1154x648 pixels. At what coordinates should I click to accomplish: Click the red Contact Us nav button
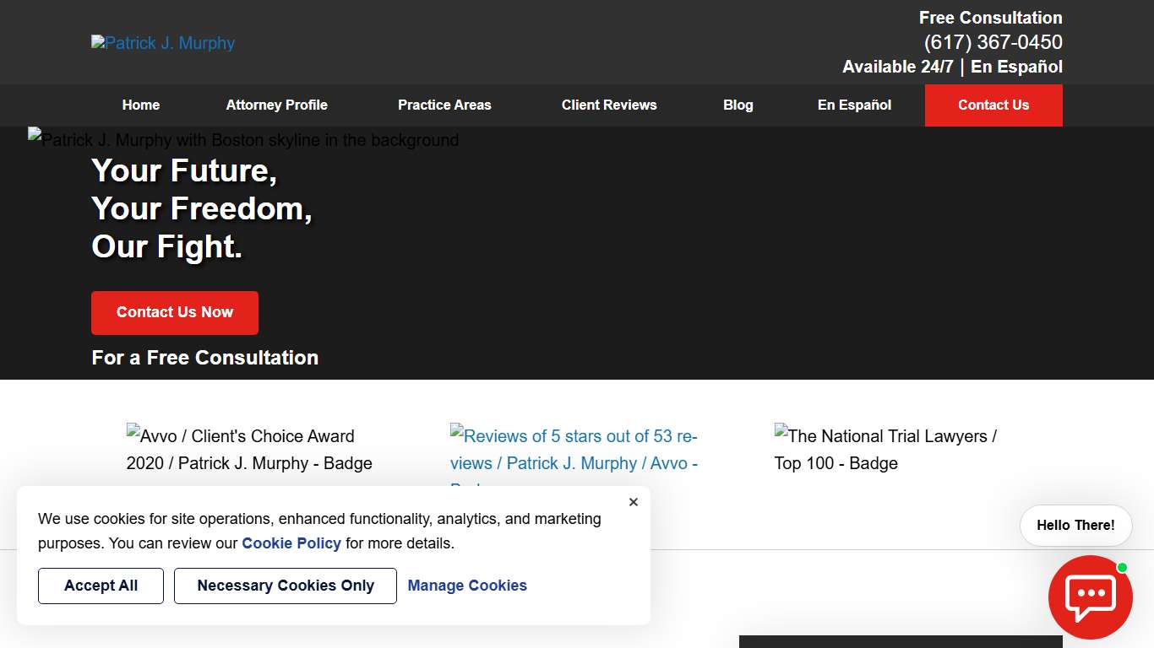(x=993, y=105)
